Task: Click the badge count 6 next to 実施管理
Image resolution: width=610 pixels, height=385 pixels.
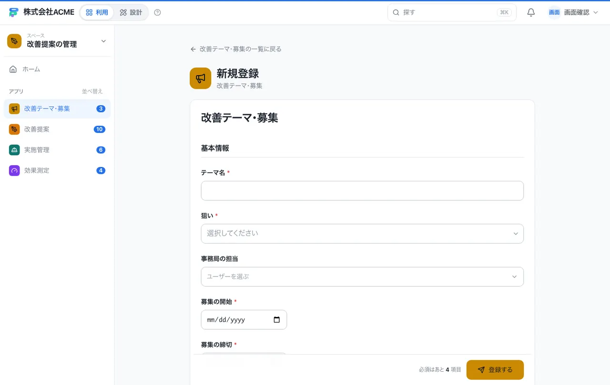Action: (x=101, y=150)
